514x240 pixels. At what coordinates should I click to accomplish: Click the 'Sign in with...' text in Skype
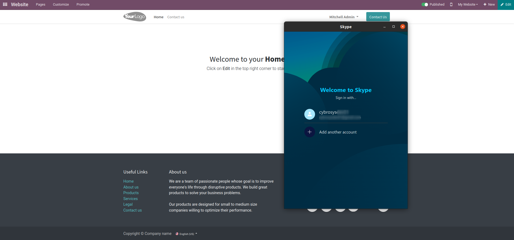pos(346,98)
